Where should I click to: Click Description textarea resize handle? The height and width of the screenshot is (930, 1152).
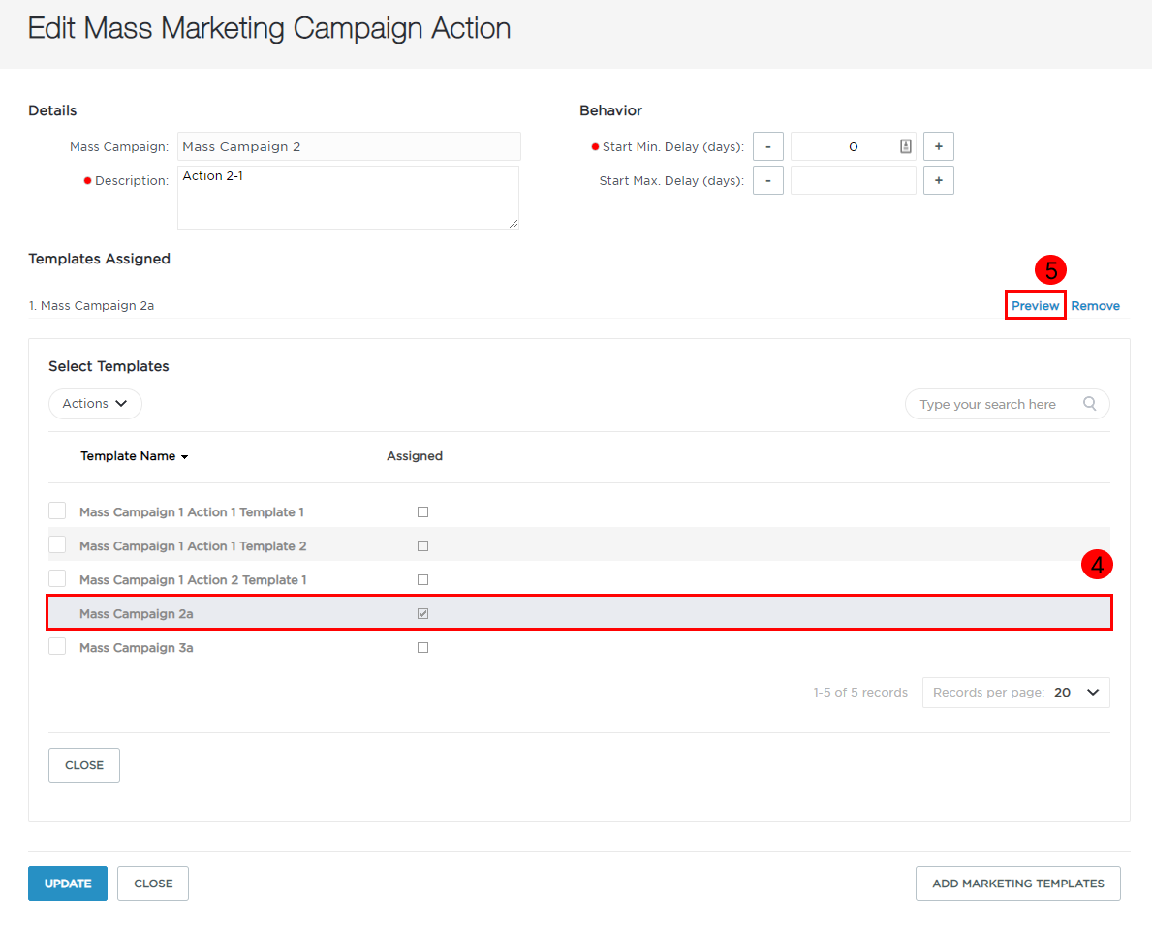514,224
